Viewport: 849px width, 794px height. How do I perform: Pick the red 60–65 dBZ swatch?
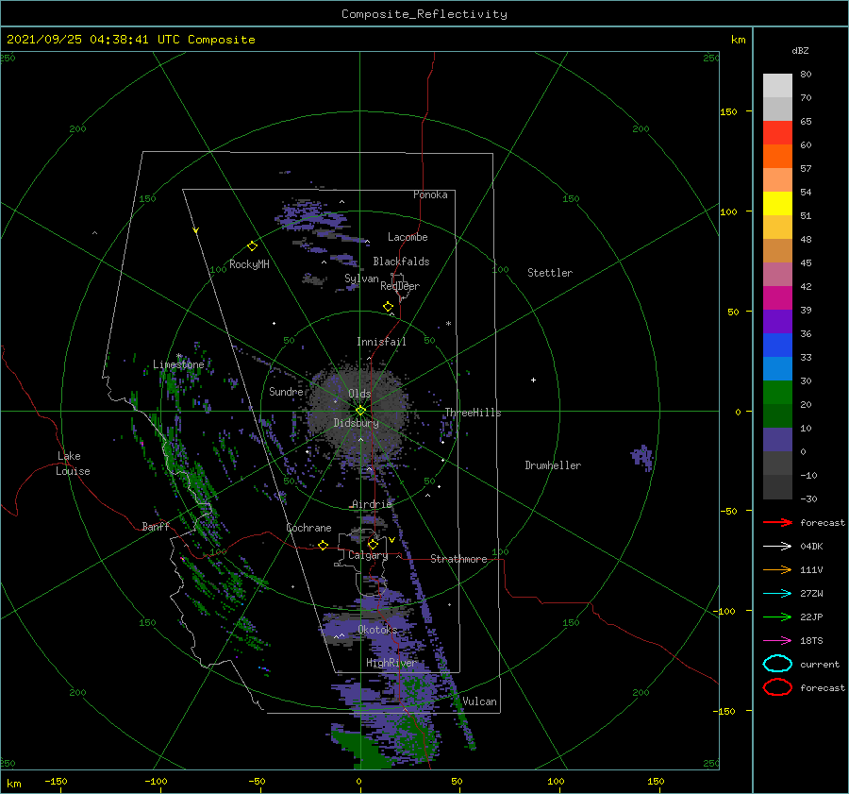(777, 133)
